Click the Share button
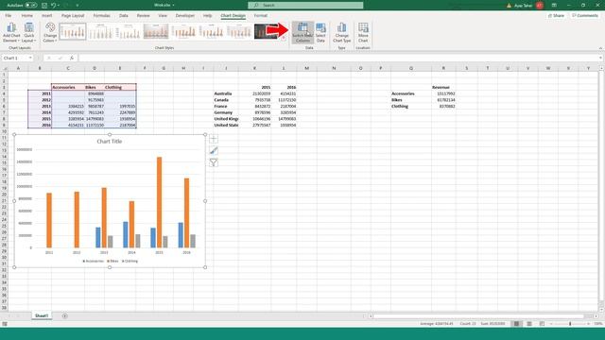 pyautogui.click(x=556, y=15)
